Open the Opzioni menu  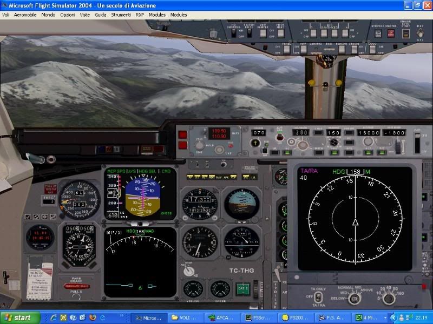pyautogui.click(x=68, y=15)
